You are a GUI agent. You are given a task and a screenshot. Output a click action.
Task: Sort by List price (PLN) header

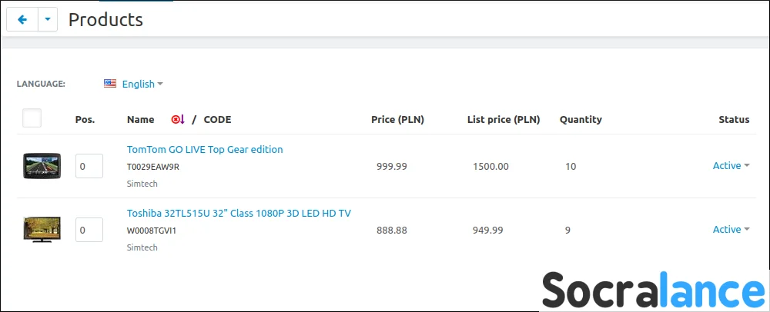(504, 120)
